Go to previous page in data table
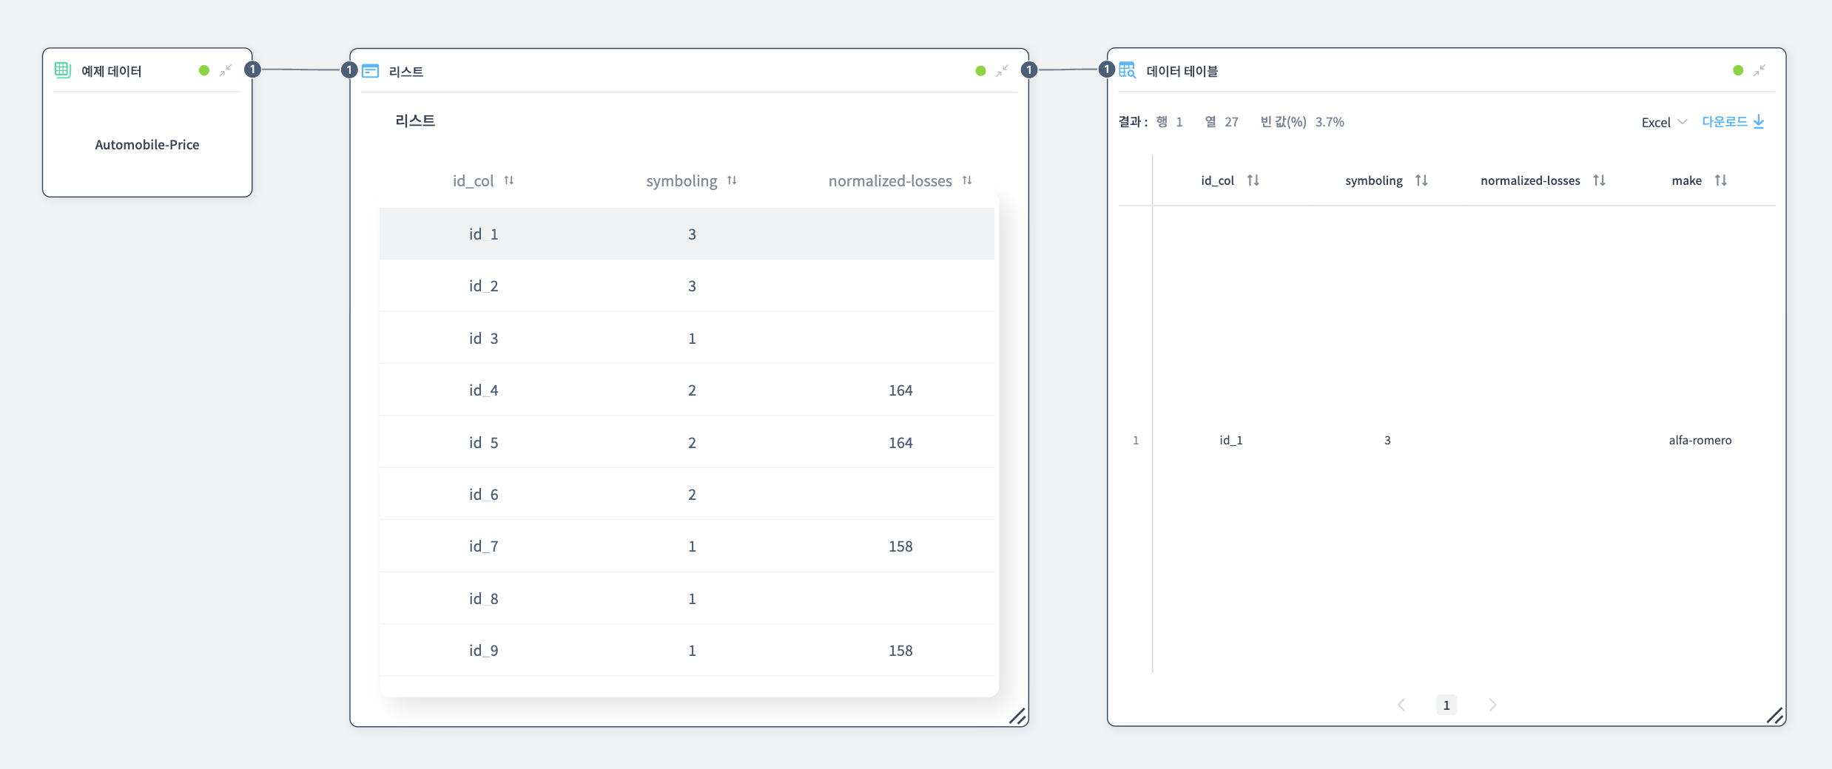Viewport: 1832px width, 769px height. (x=1401, y=705)
